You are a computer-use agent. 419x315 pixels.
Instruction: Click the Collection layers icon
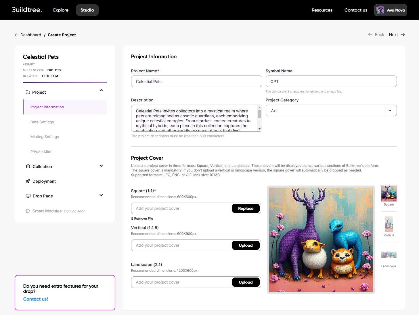tap(28, 166)
